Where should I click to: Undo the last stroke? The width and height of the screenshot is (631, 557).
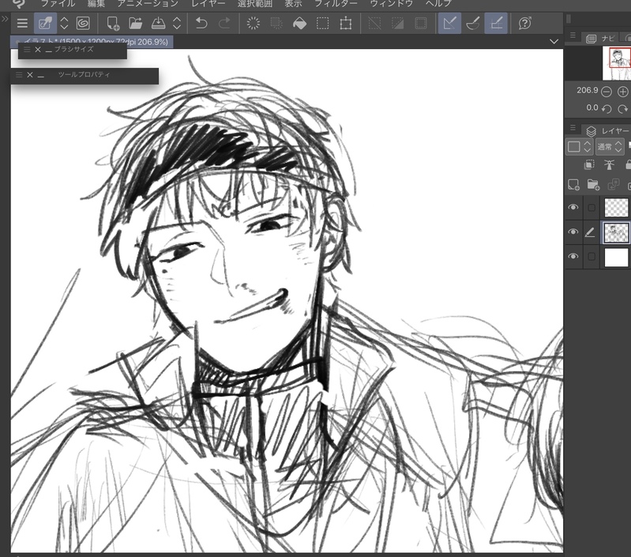(x=201, y=24)
